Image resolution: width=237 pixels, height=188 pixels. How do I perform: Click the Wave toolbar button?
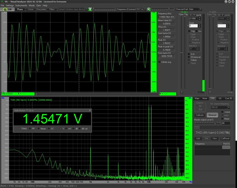[x=31, y=9]
